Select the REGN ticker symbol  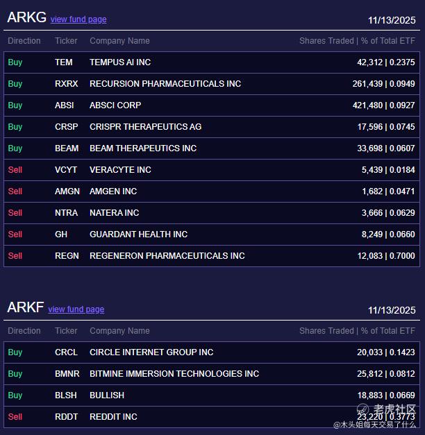click(x=67, y=256)
